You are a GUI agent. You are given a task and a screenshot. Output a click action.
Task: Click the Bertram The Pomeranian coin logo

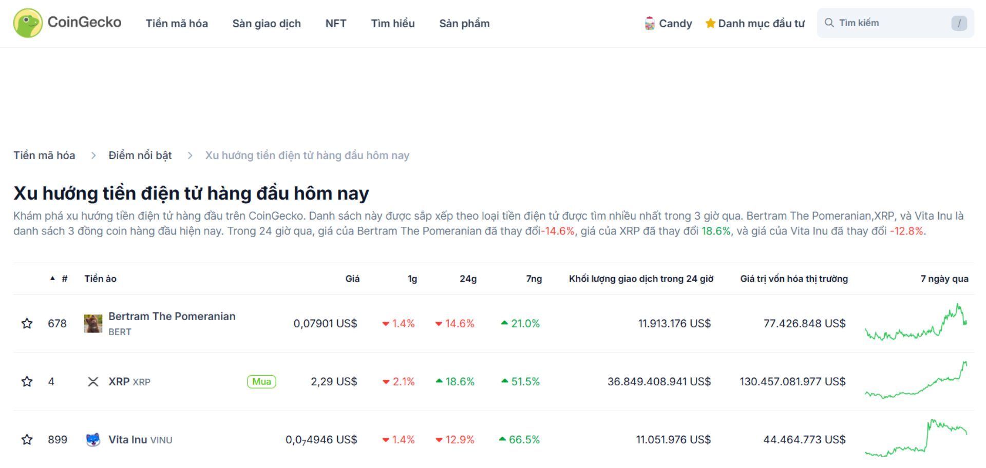(x=93, y=323)
